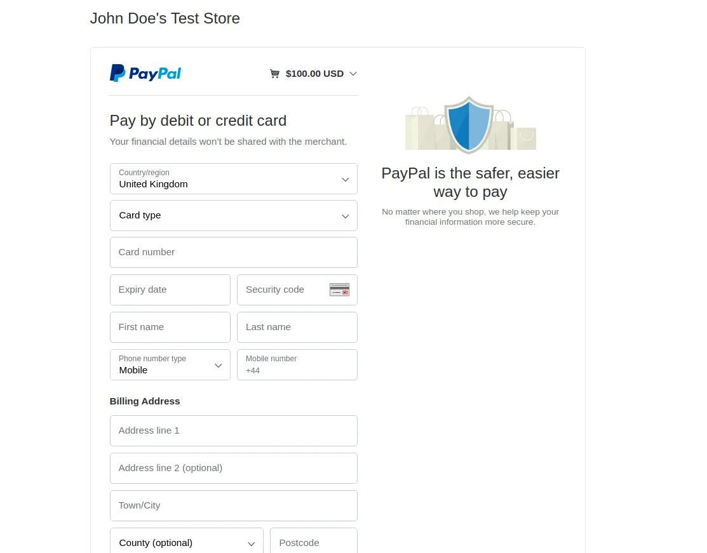
Task: Focus the Card number field
Action: (233, 253)
